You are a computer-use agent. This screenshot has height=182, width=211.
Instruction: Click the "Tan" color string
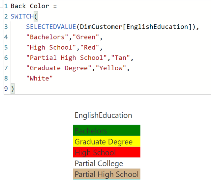120,58
